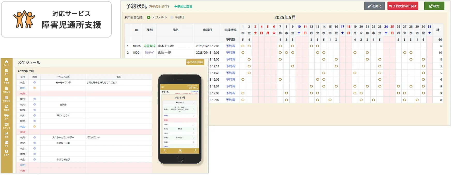The image size is (451, 175).
Task: Click the 計 total column header
Action: click(x=438, y=30)
